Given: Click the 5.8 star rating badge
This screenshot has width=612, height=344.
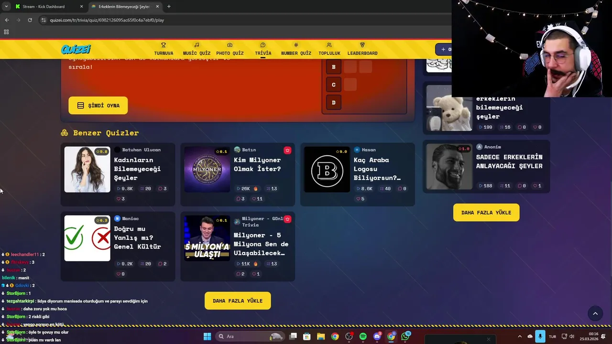Looking at the screenshot, I should click(x=102, y=151).
